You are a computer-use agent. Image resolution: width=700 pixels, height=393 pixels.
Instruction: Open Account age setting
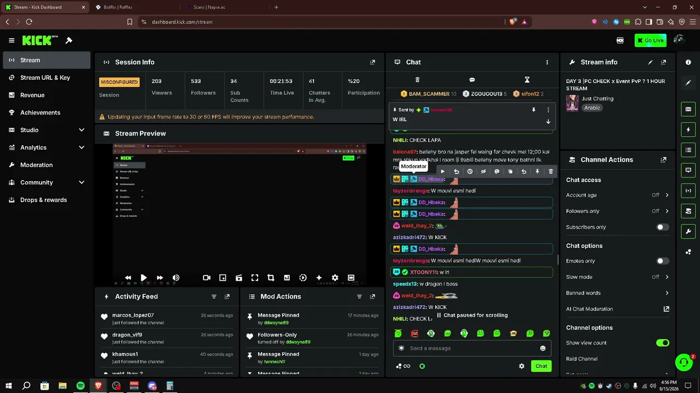tap(617, 195)
